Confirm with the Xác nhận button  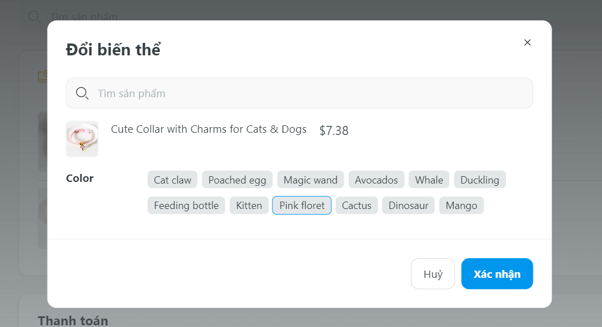click(497, 274)
